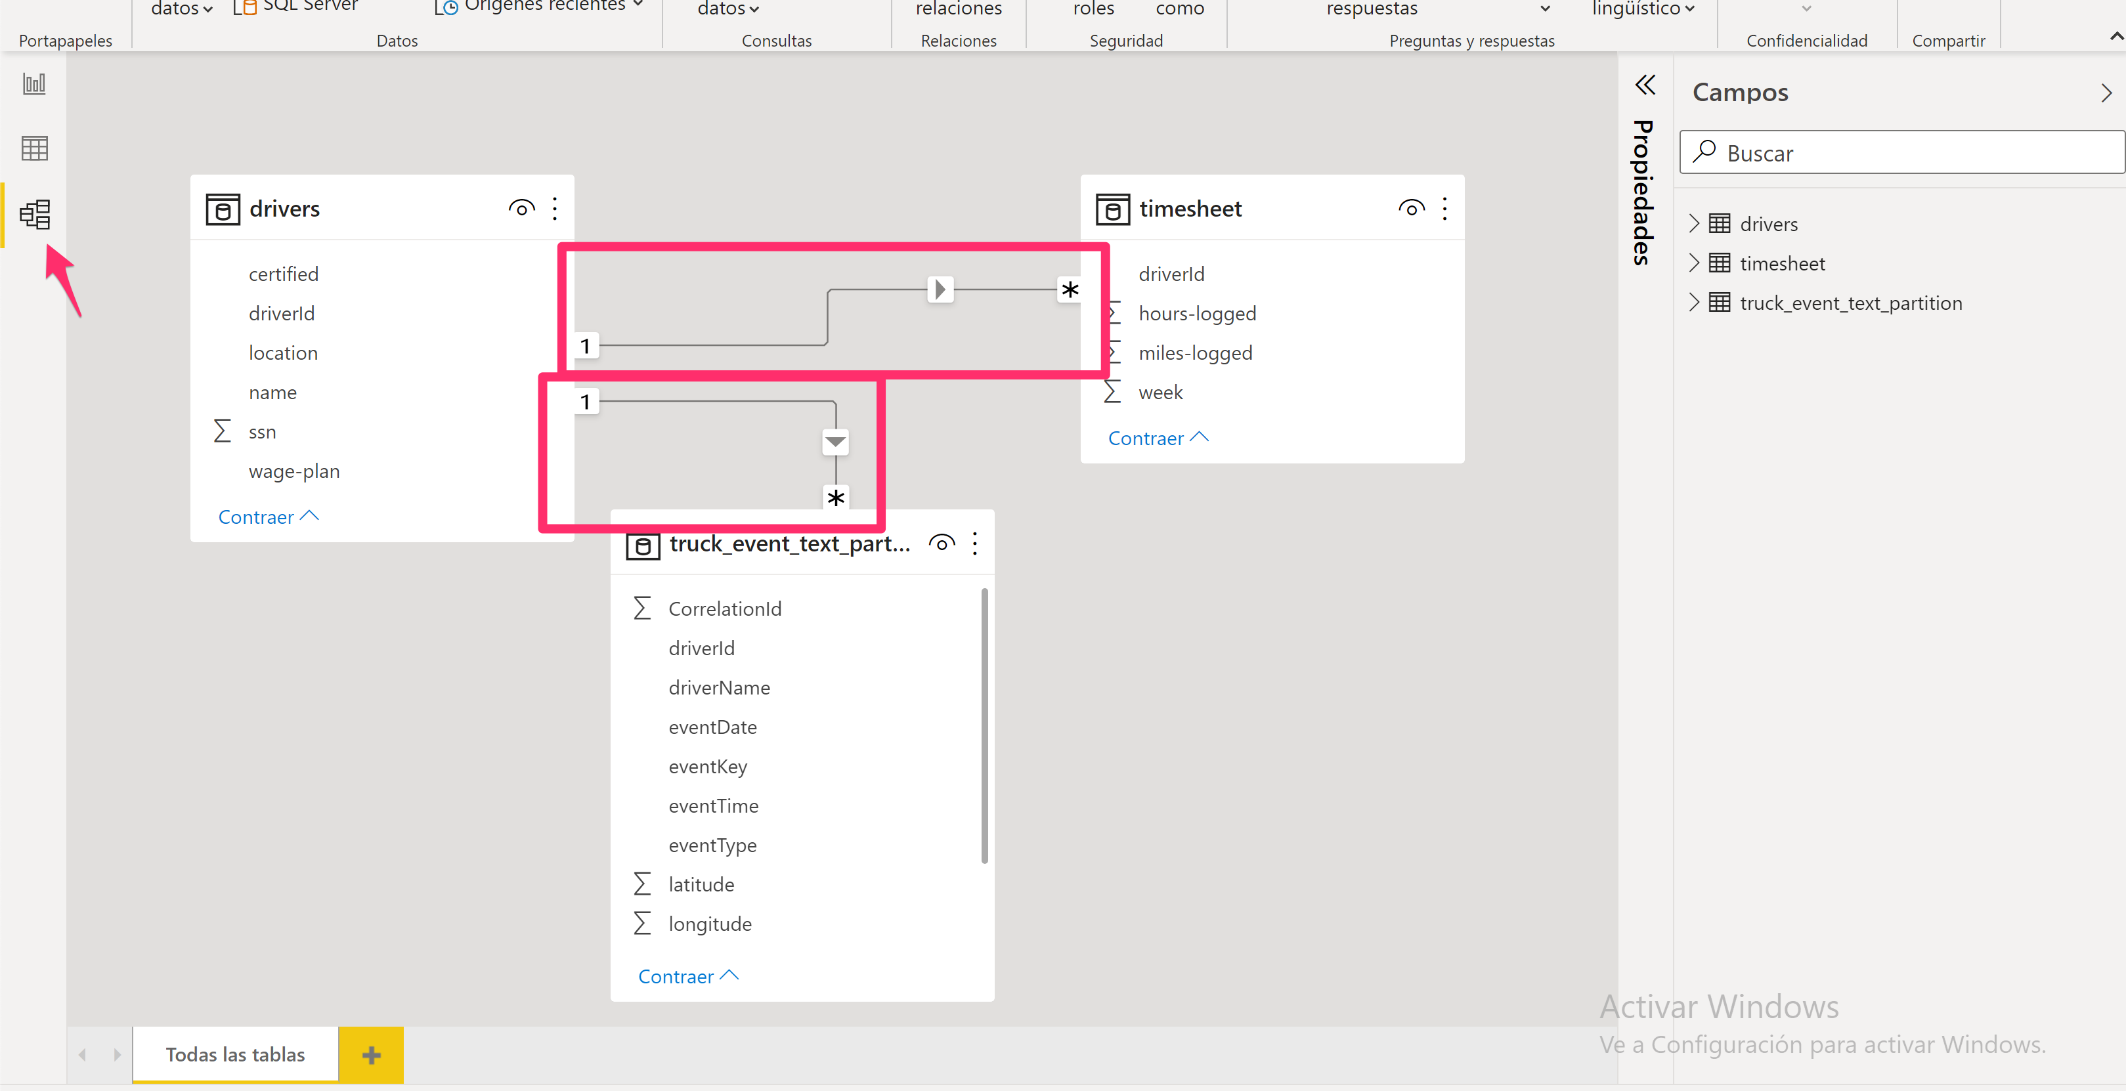Click the search magnifier icon in Campos
Screen dimensions: 2126x1091
point(1704,152)
